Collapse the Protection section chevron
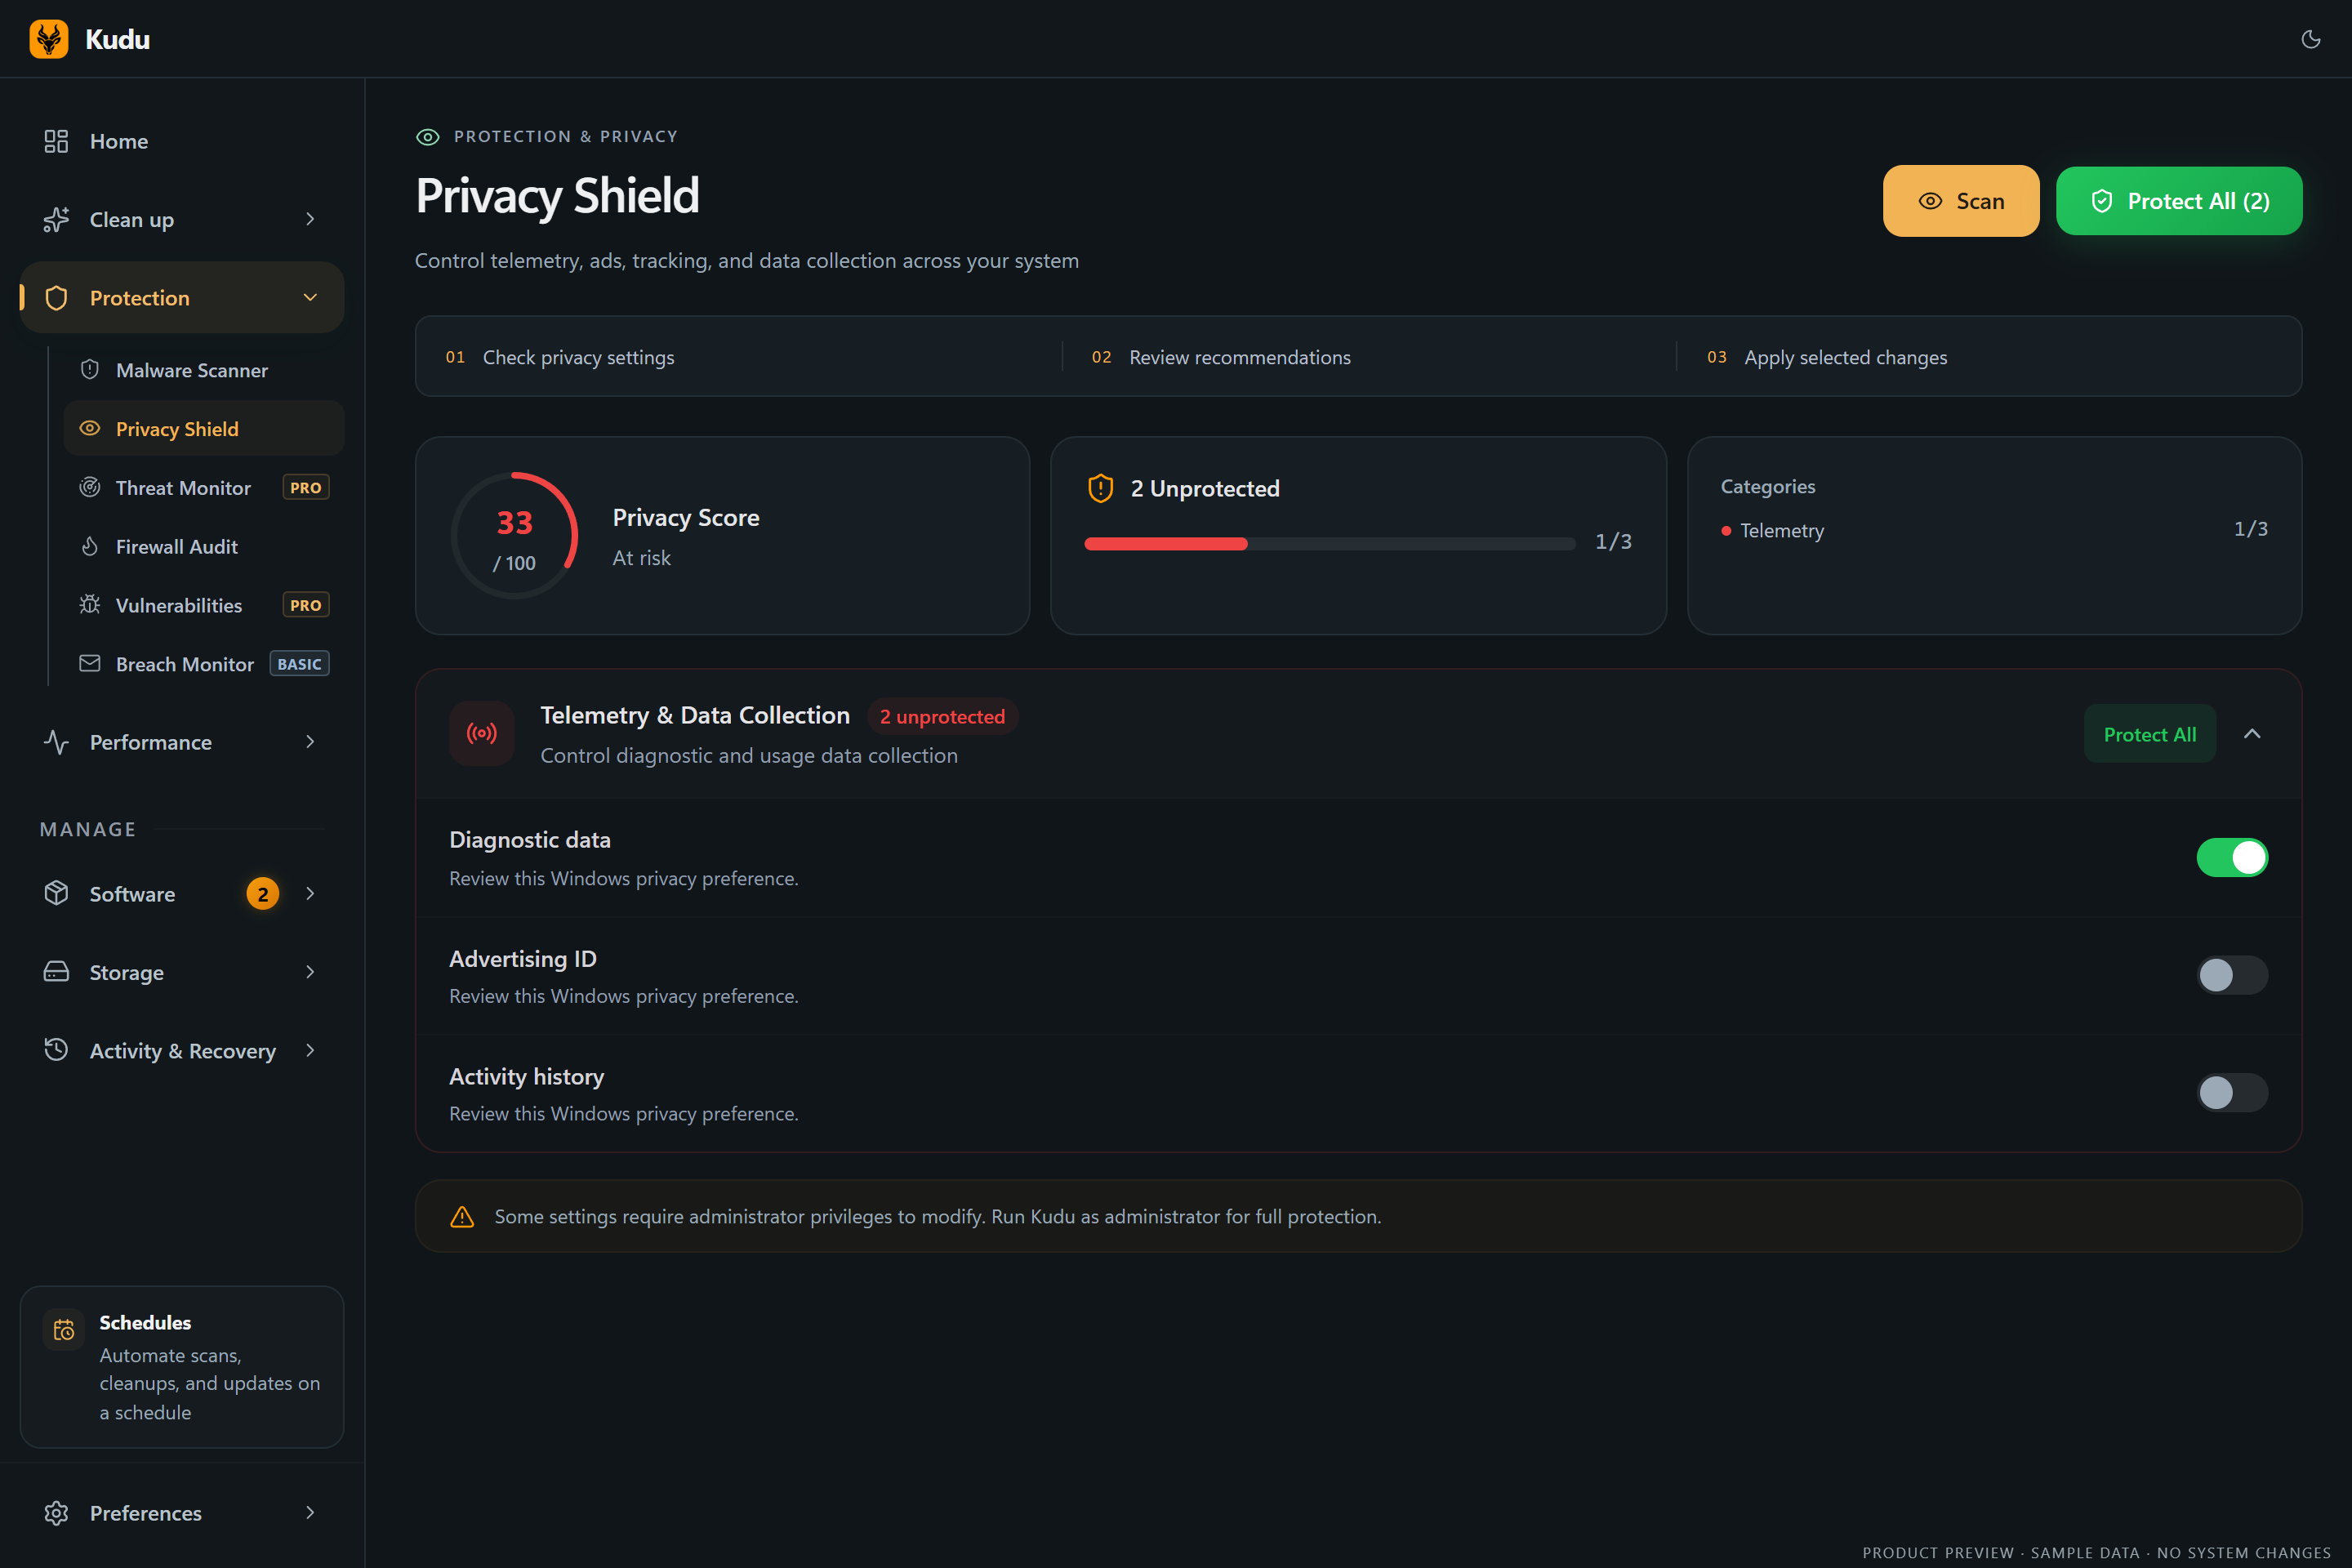The width and height of the screenshot is (2352, 1568). tap(310, 297)
